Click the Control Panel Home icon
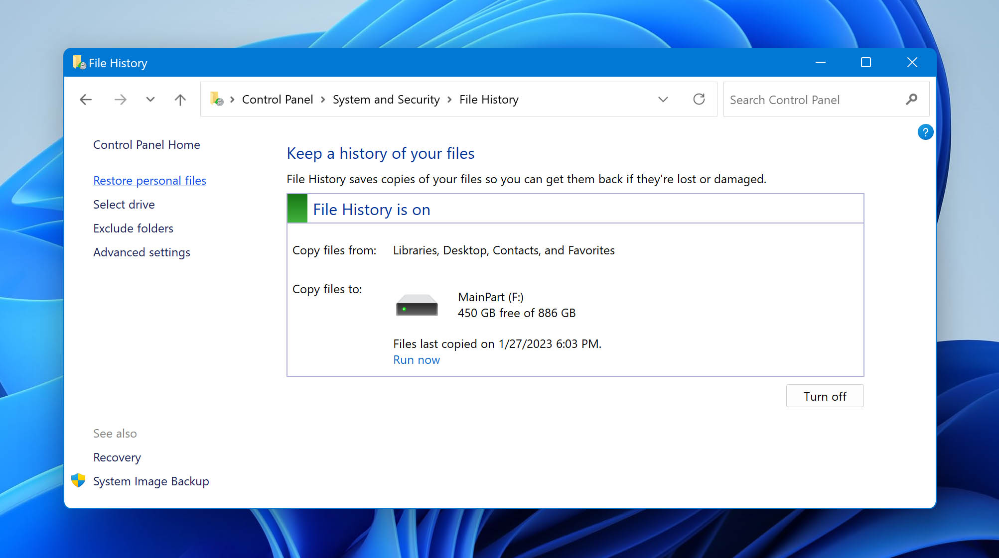 [146, 144]
